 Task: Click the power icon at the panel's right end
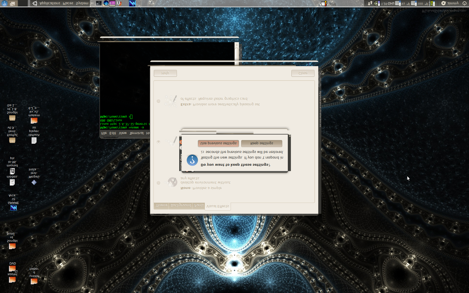pos(465,3)
